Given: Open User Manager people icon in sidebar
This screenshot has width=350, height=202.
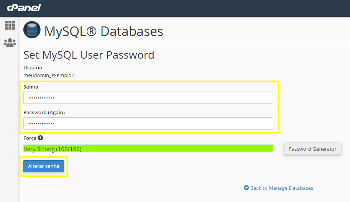Looking at the screenshot, I should pos(10,43).
